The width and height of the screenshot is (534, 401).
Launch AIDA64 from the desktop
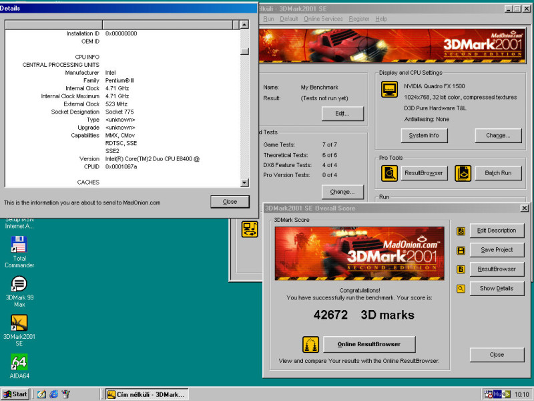(19, 366)
